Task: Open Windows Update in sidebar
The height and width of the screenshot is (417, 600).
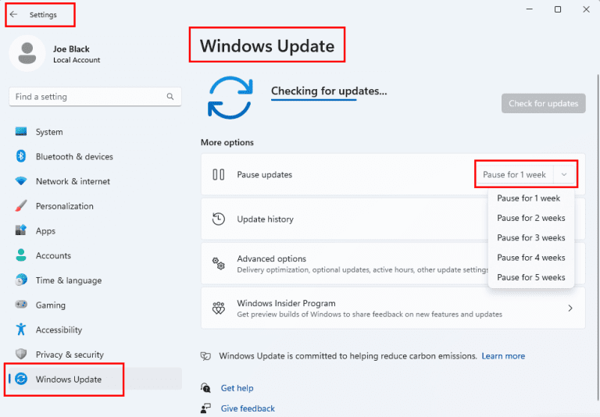Action: 68,380
